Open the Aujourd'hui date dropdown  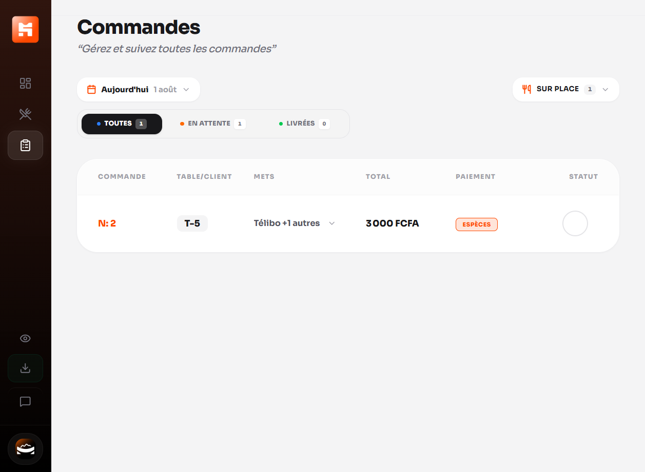pos(139,90)
